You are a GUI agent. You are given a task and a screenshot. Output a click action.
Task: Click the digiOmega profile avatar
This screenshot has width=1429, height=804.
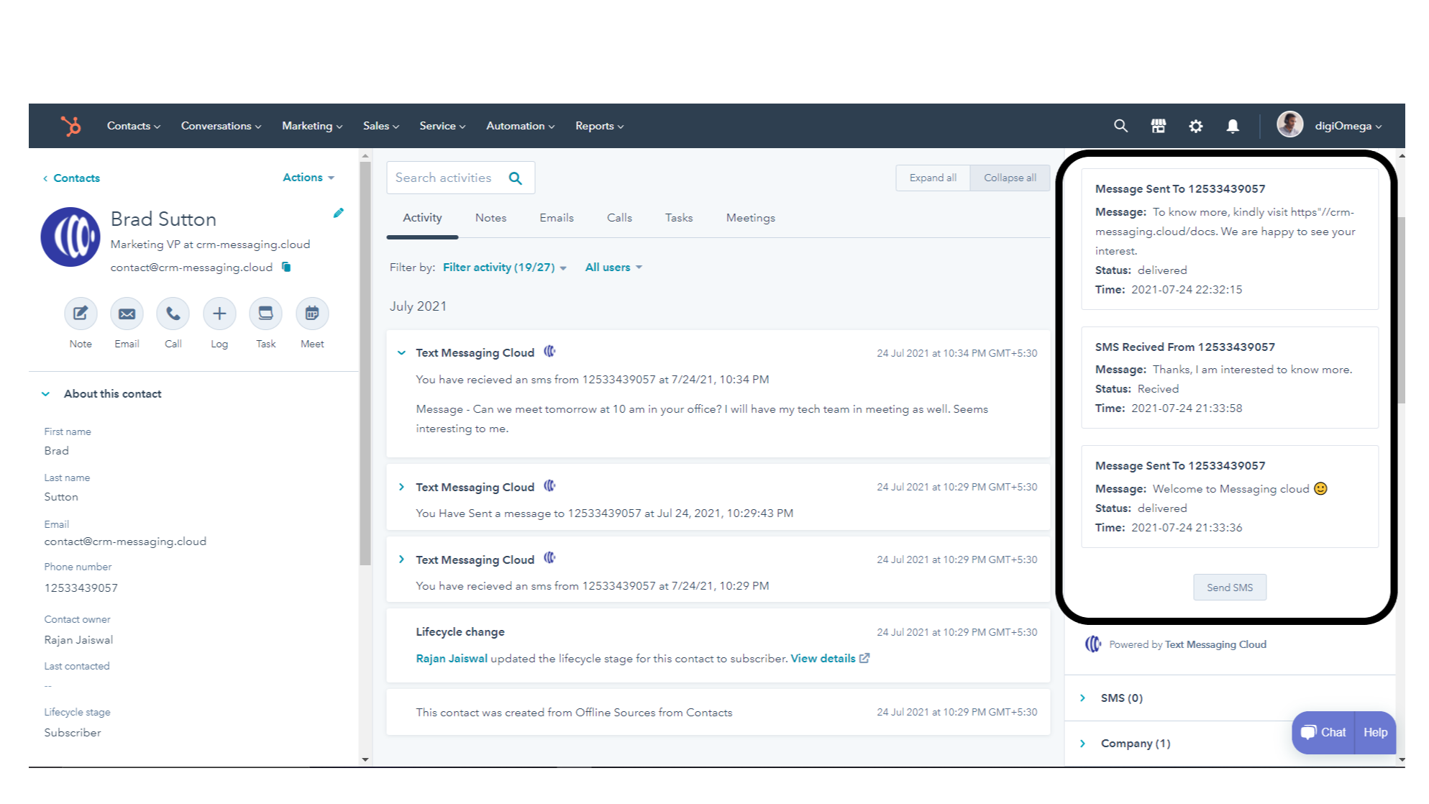(1289, 124)
